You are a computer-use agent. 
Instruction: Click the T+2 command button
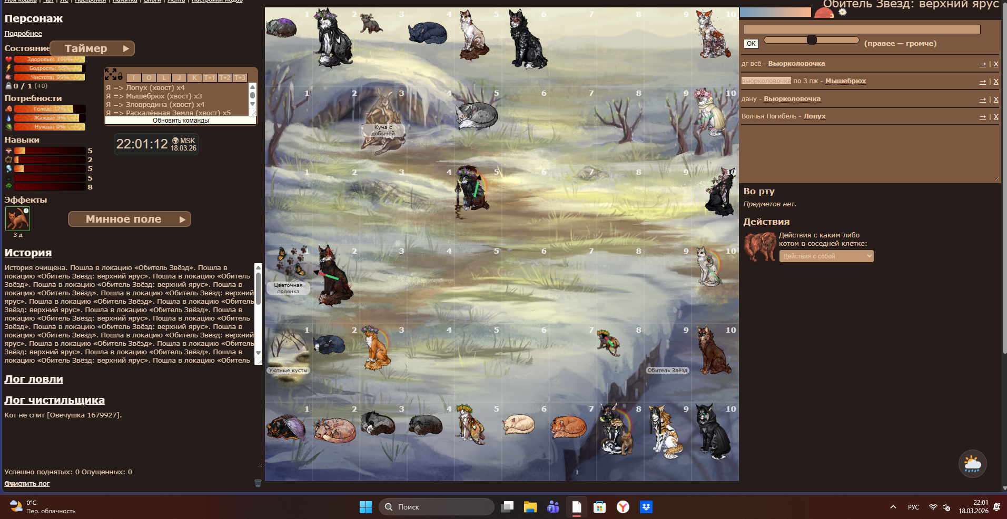point(225,77)
